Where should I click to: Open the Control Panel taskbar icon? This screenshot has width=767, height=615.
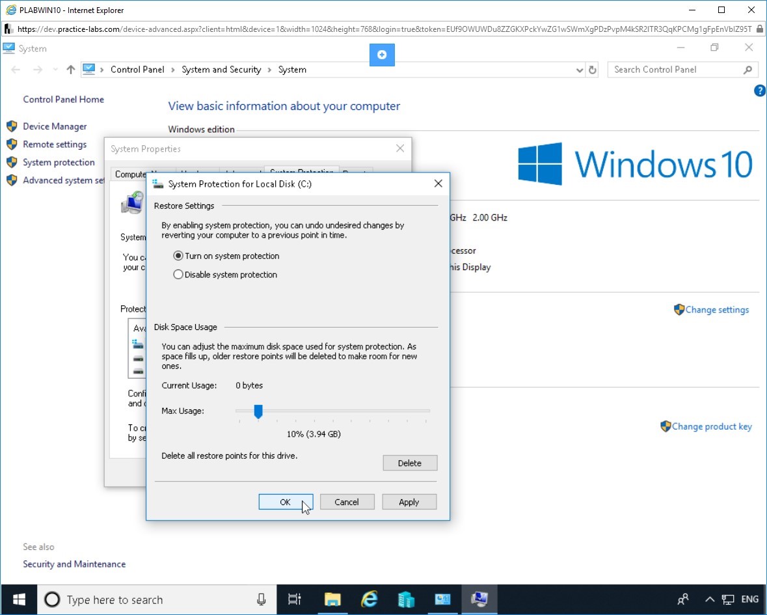coord(442,599)
